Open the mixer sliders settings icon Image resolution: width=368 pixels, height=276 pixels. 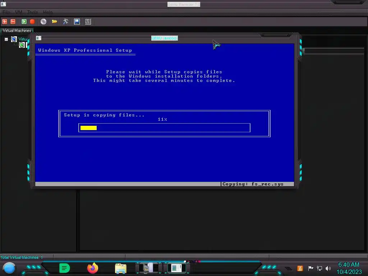pyautogui.click(x=88, y=22)
